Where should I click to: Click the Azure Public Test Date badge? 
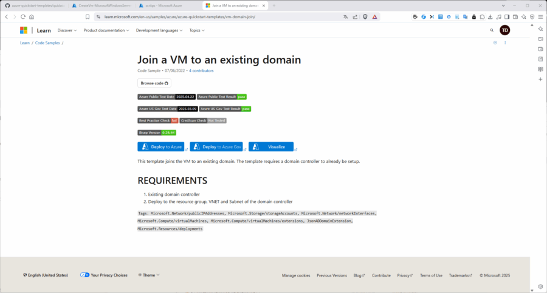pos(167,97)
